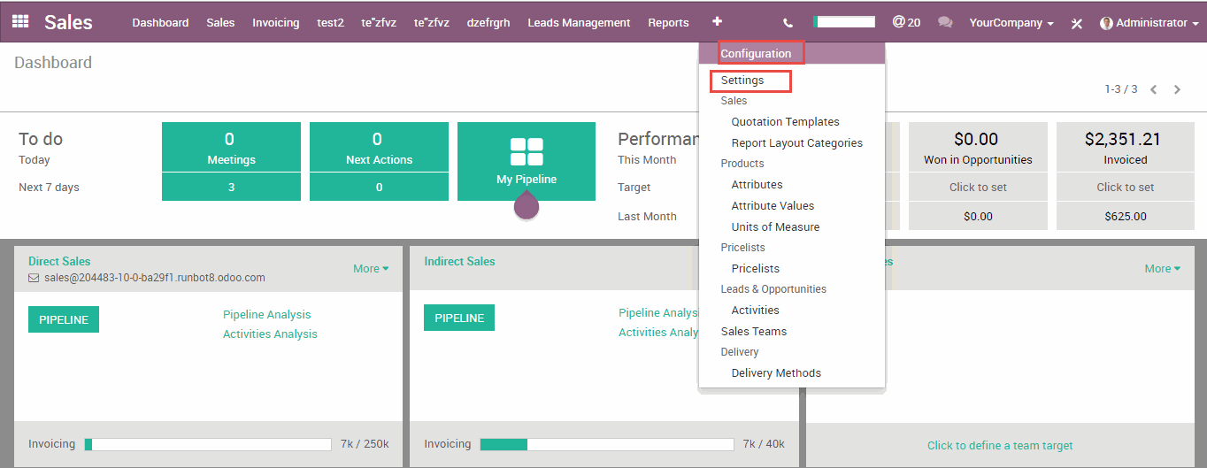This screenshot has width=1207, height=468.
Task: Expand the More menu for Direct Sales
Action: [371, 268]
